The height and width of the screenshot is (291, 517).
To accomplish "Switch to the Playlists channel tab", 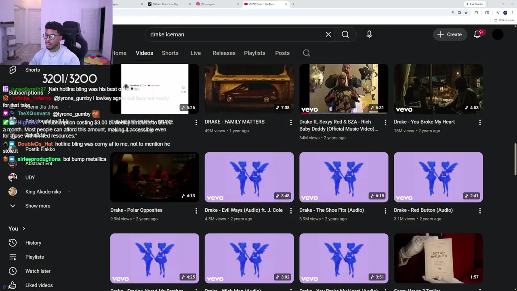I will coord(254,53).
